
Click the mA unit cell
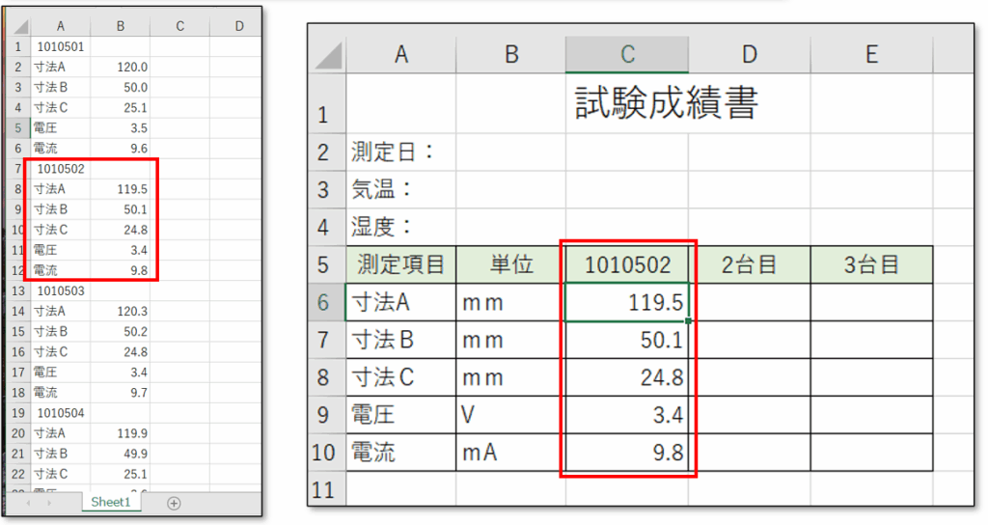[x=510, y=452]
